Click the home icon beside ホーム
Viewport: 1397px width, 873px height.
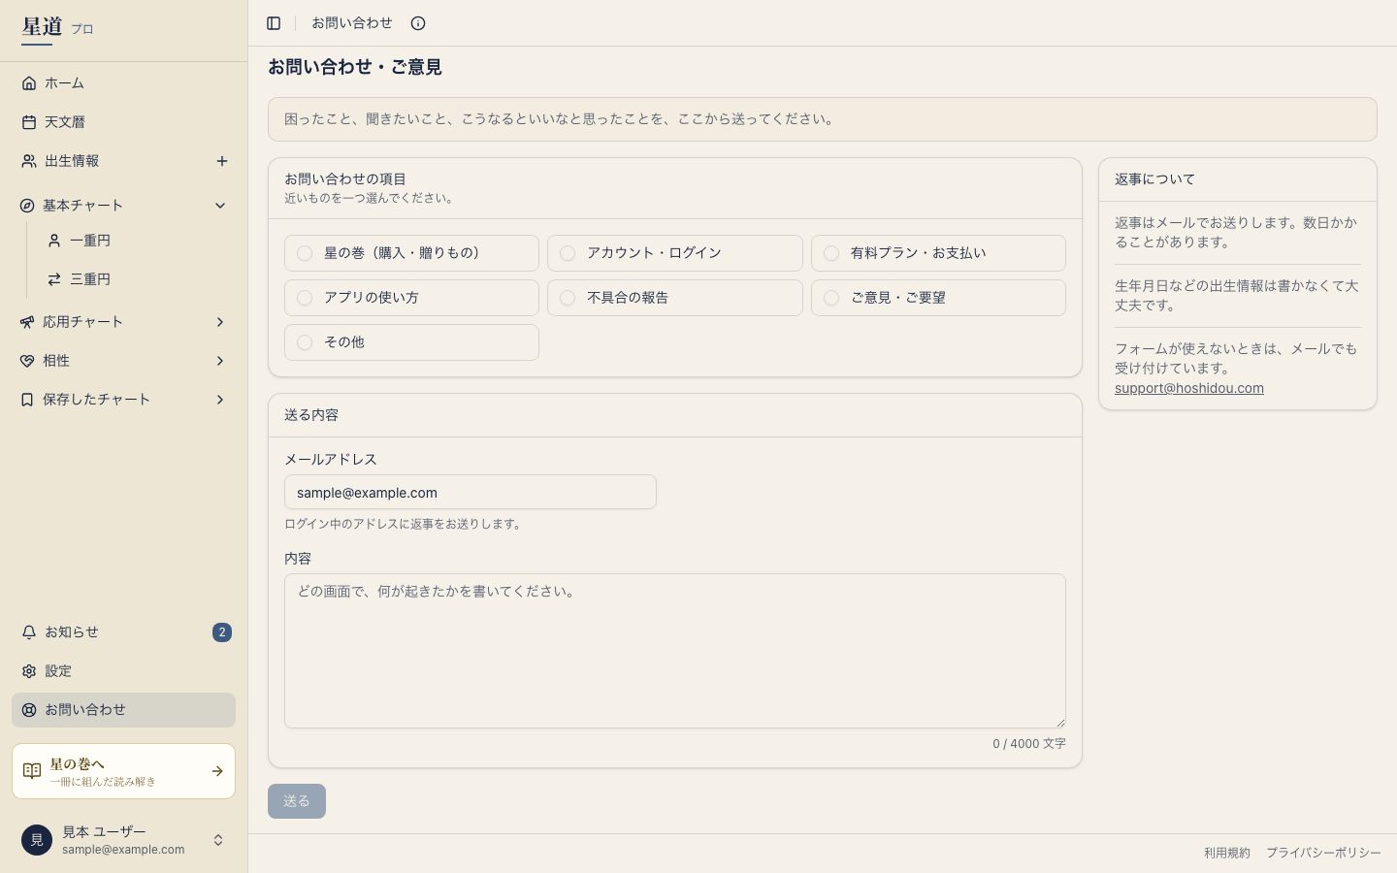[29, 83]
